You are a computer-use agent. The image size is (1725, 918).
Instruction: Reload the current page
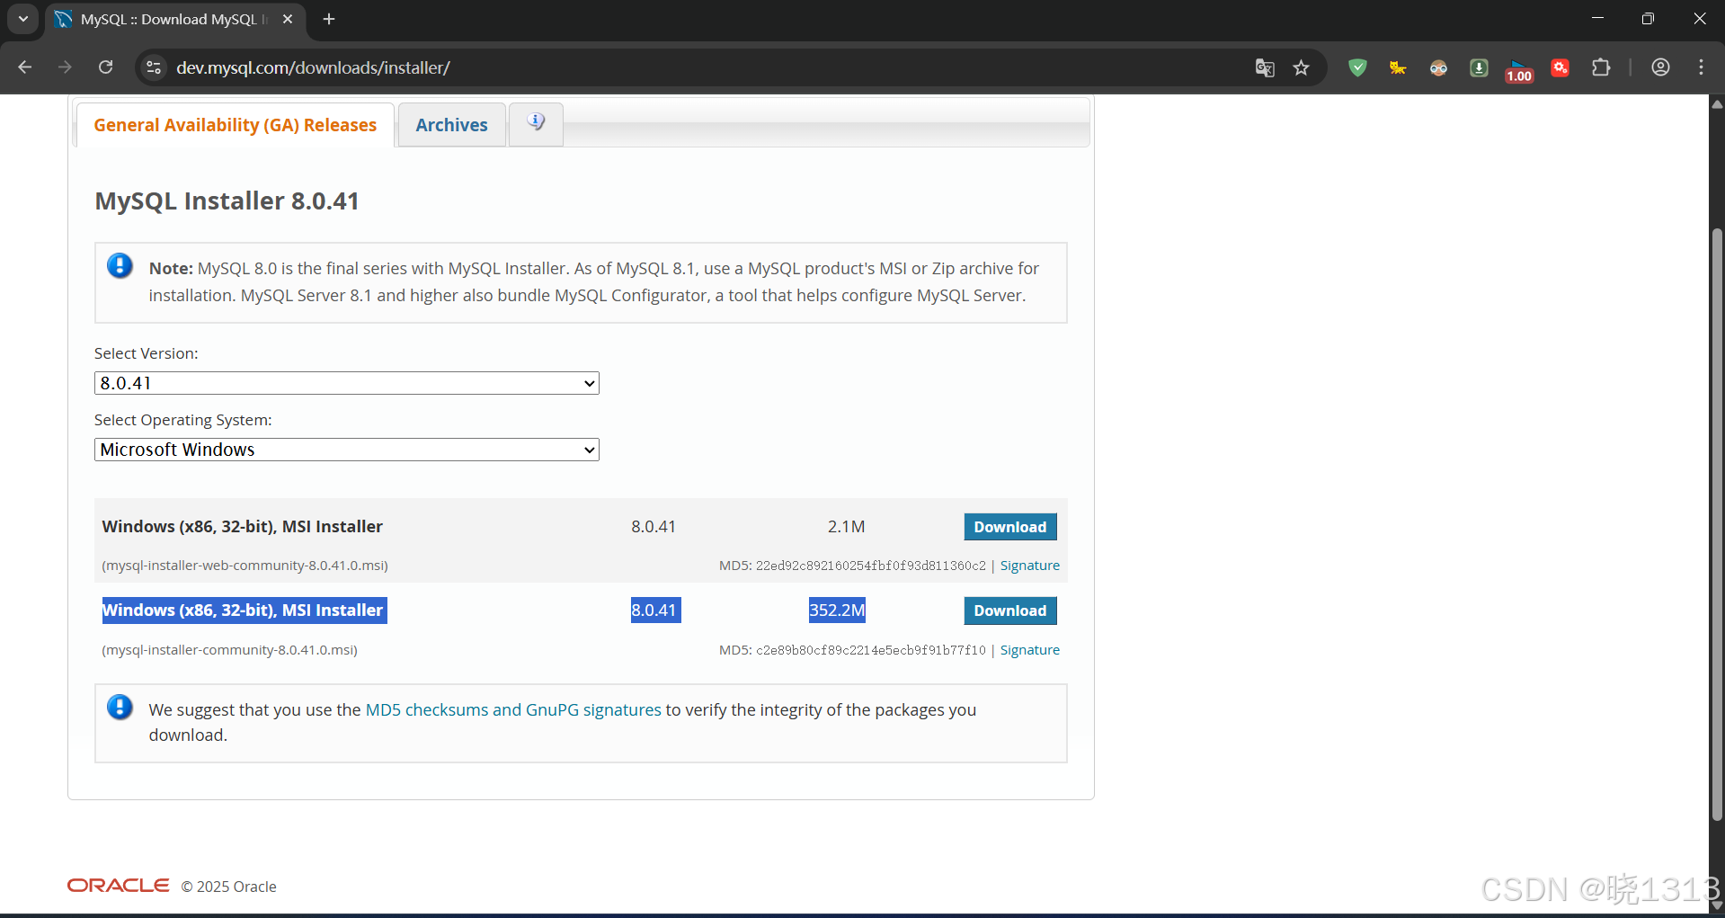(x=105, y=67)
